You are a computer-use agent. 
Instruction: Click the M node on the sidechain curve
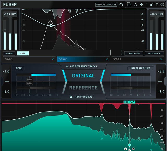(51, 25)
